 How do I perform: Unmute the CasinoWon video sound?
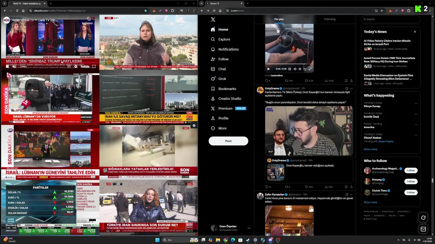[295, 69]
